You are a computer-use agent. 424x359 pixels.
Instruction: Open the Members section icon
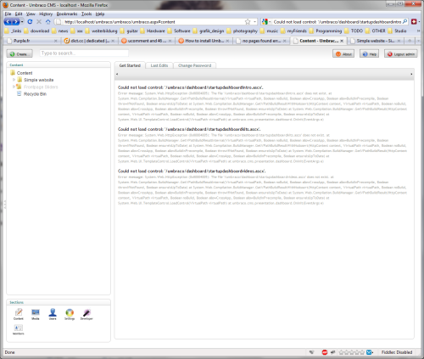19,329
